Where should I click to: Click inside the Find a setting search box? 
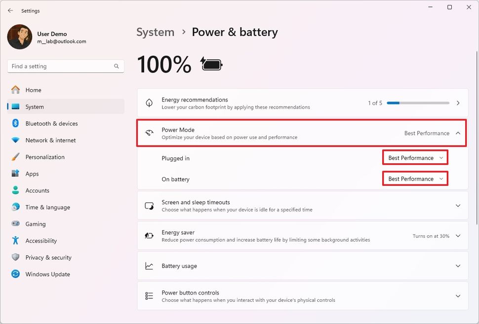click(x=59, y=66)
